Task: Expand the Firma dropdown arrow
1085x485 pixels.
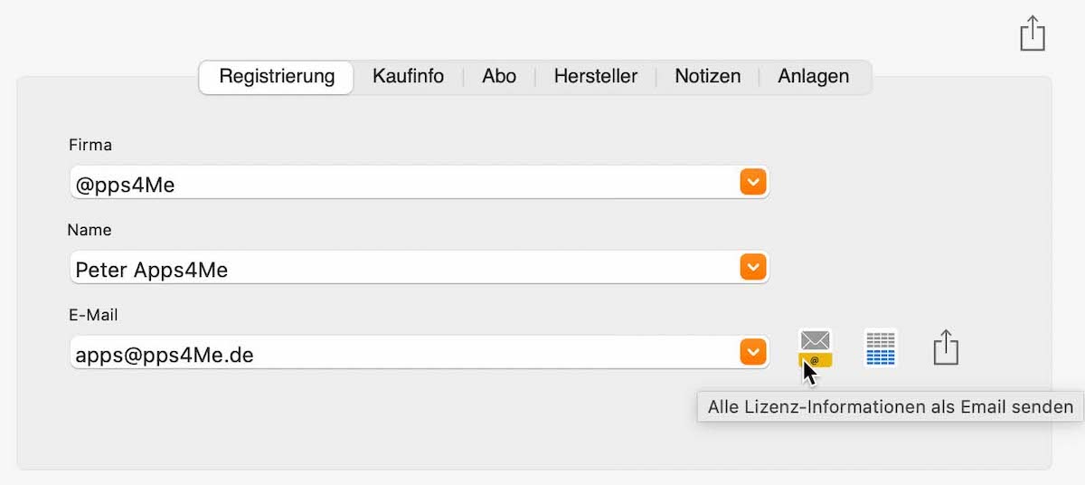Action: pos(753,182)
